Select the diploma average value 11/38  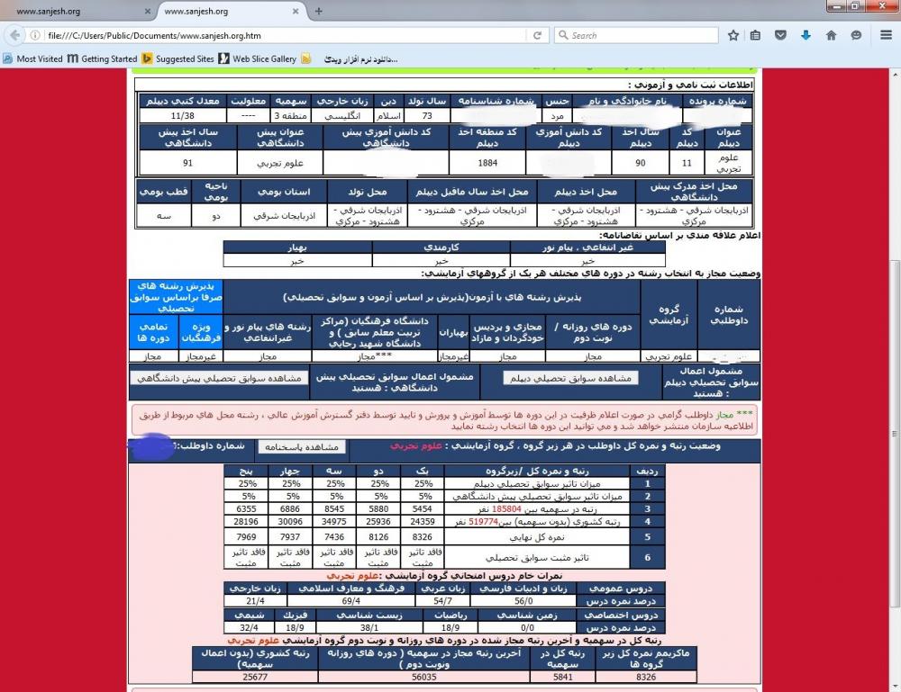[182, 115]
